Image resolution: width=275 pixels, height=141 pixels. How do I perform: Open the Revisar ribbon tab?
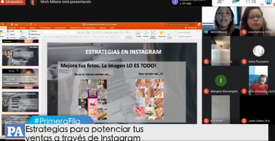pyautogui.click(x=103, y=28)
